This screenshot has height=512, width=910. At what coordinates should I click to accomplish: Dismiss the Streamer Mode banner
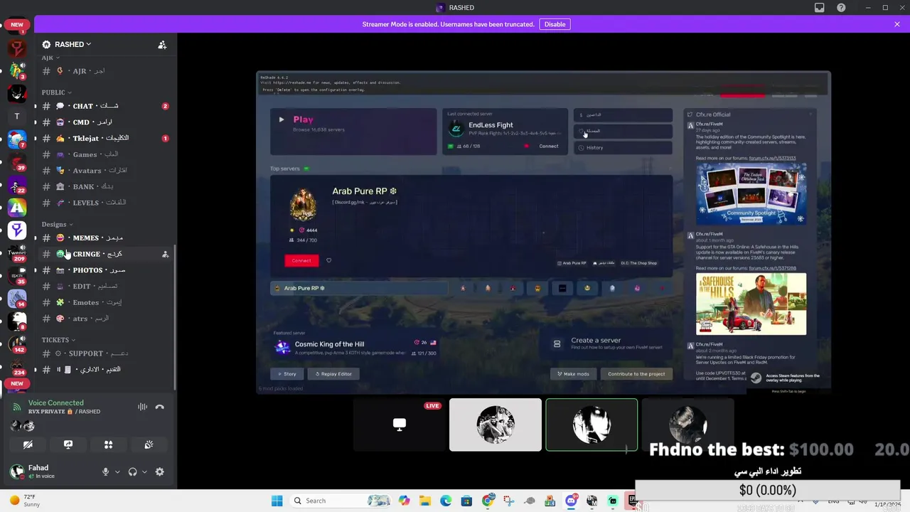pyautogui.click(x=897, y=24)
